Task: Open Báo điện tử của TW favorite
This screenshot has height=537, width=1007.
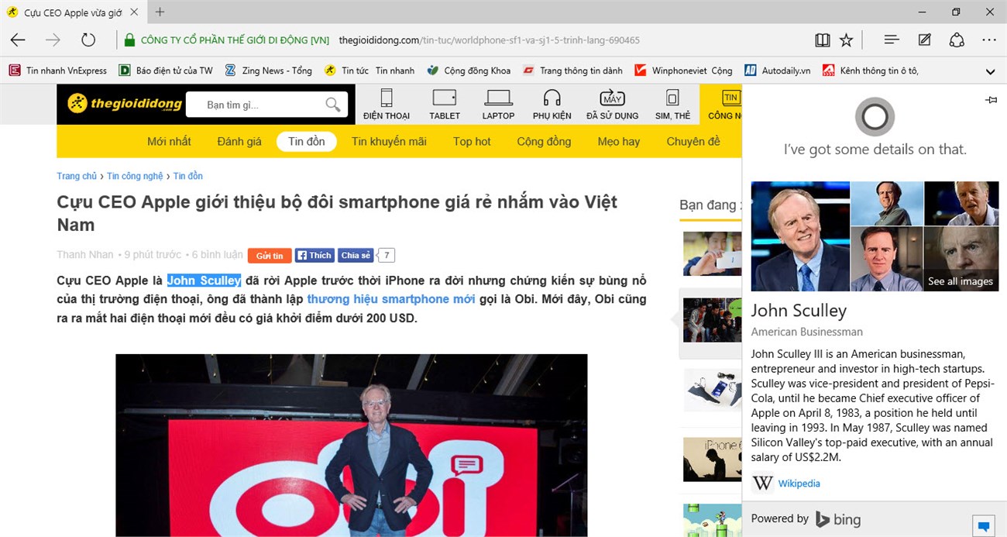Action: coord(166,71)
